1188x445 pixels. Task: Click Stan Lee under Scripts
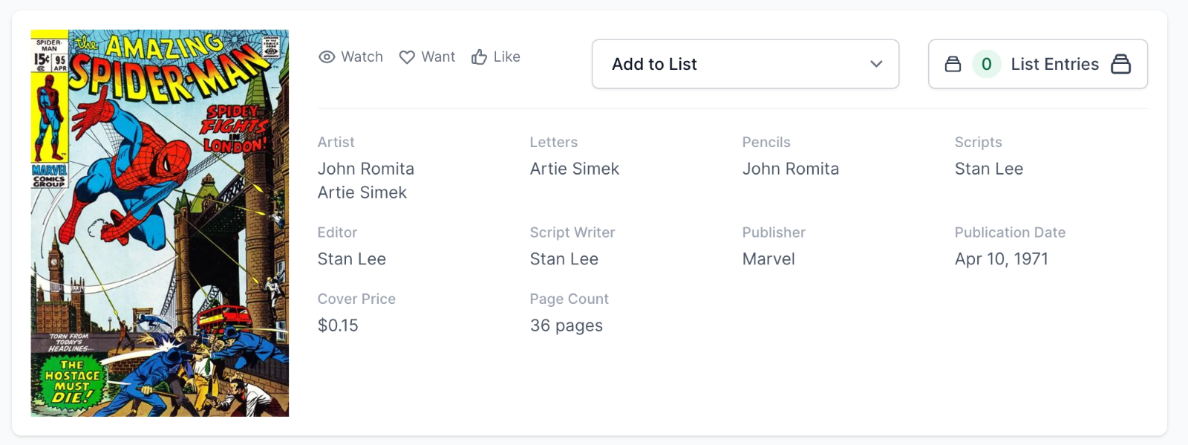click(989, 169)
